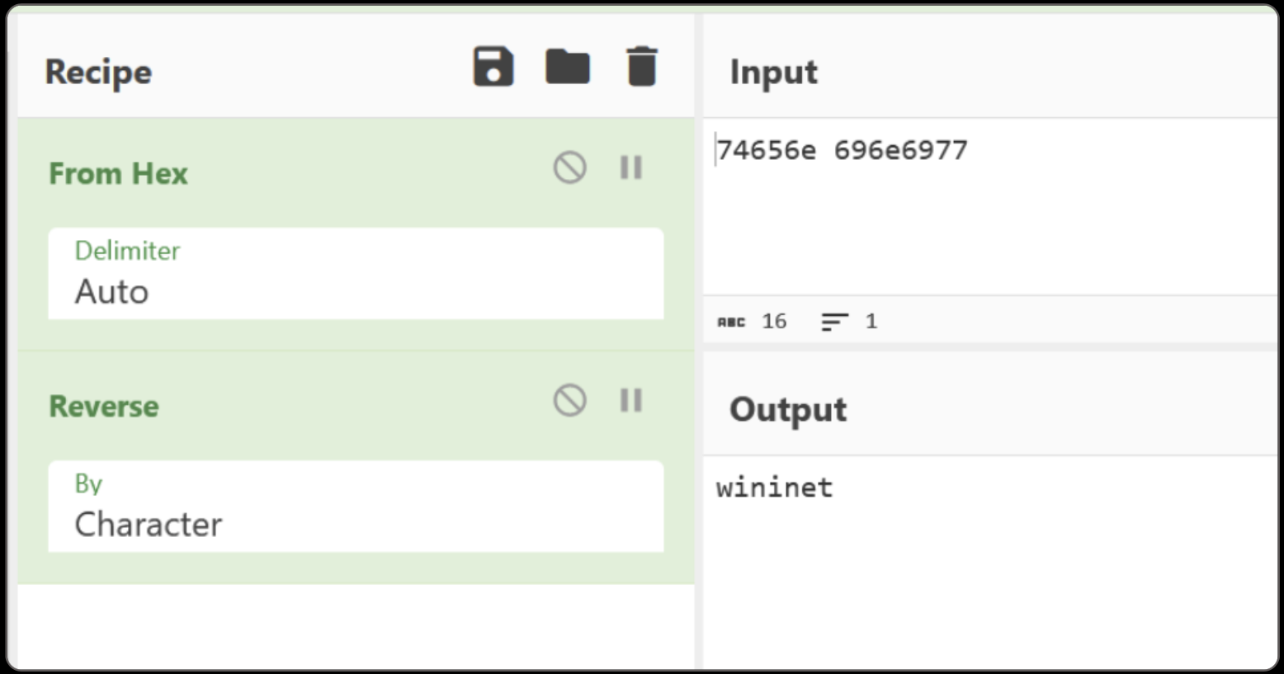Disable the Reverse operation
Image resolution: width=1284 pixels, height=674 pixels.
point(569,401)
